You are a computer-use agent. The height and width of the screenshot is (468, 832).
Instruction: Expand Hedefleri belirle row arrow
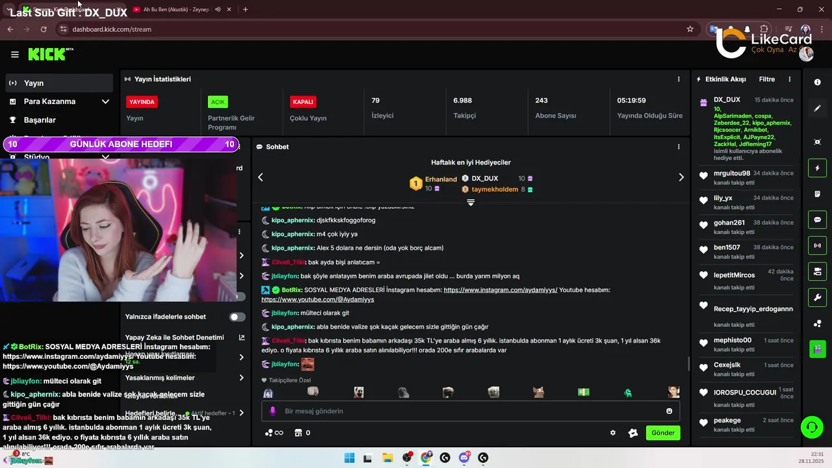pyautogui.click(x=242, y=413)
